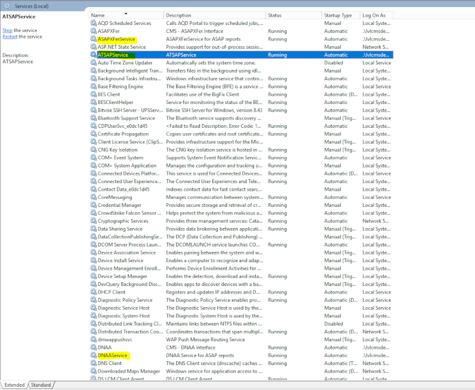The image size is (475, 390).
Task: Select COM+ System Application service
Action: click(x=241, y=165)
